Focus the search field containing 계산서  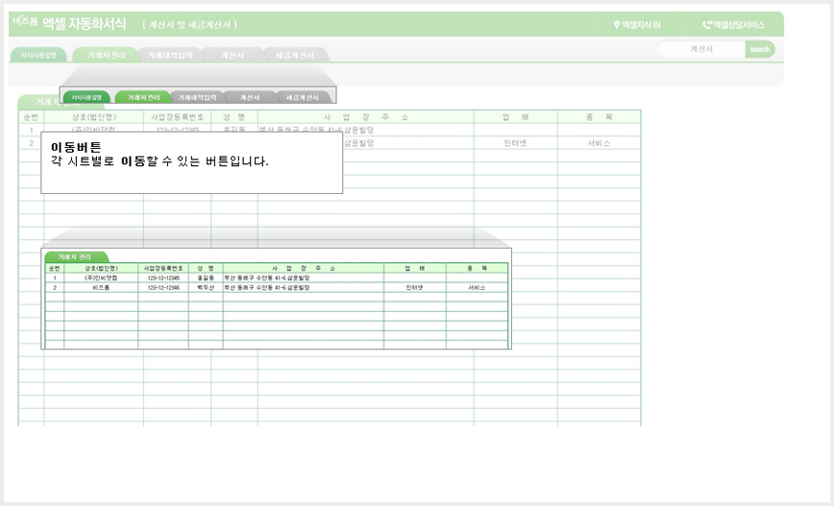pyautogui.click(x=701, y=49)
